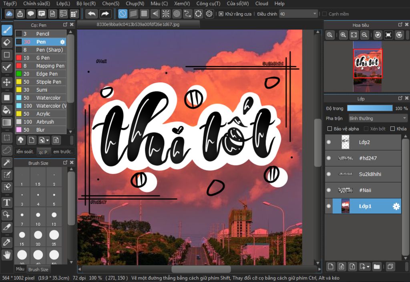
Task: Create a new layer at panel bottom
Action: pos(330,266)
